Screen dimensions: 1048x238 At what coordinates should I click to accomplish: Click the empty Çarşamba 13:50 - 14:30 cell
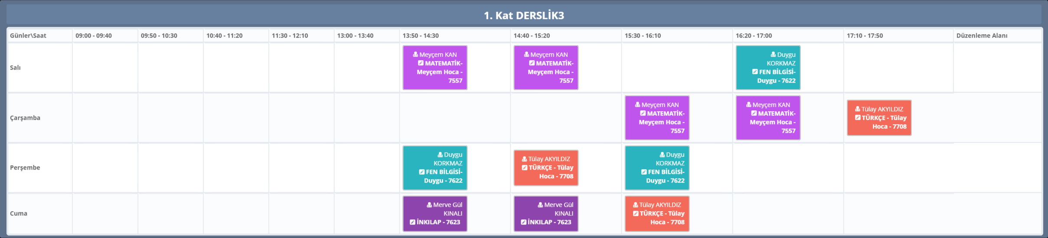454,118
